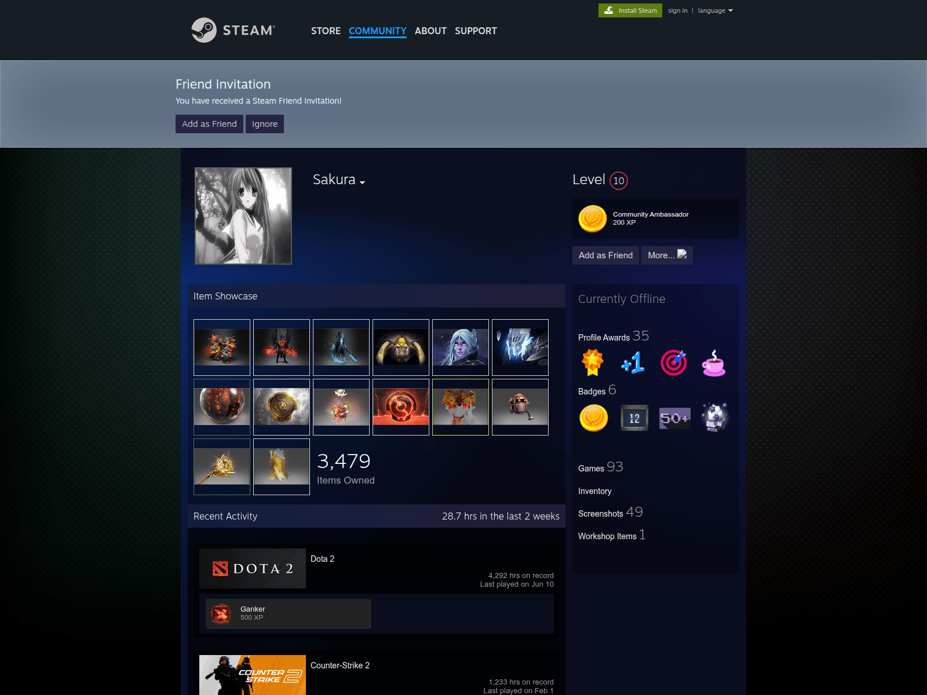
Task: Open the white crystal badge under Badges
Action: click(x=714, y=418)
